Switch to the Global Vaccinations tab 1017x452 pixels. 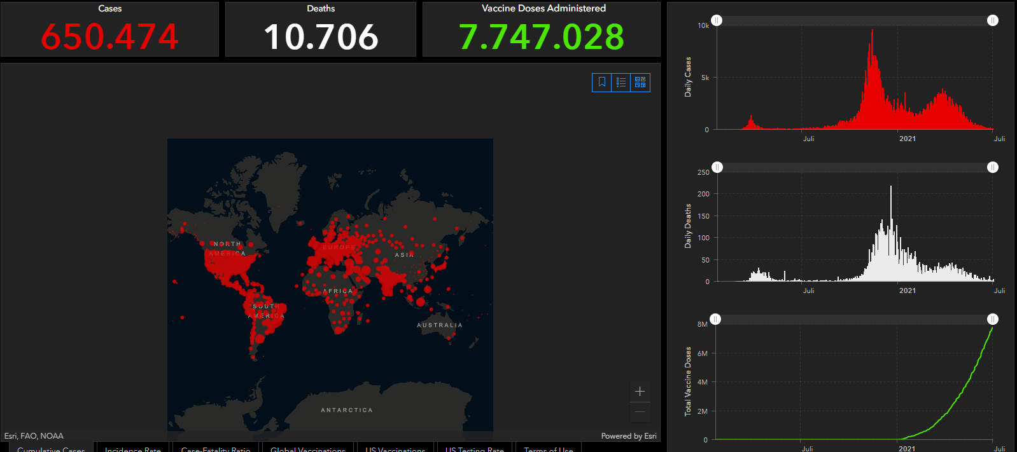[308, 448]
